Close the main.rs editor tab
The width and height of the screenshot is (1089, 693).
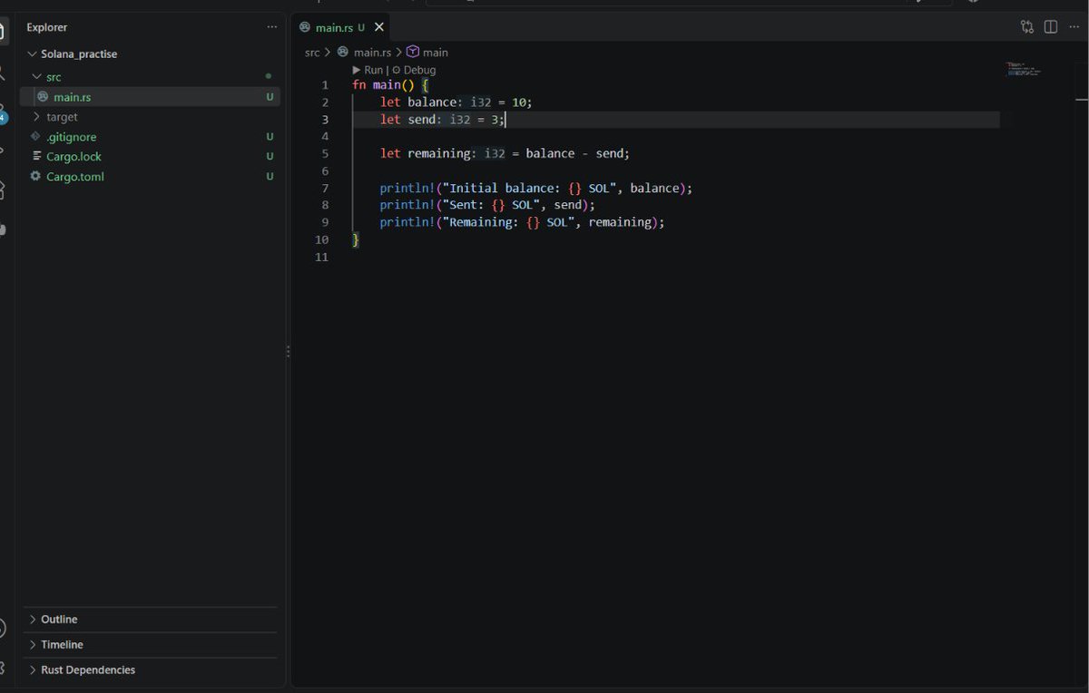point(379,27)
